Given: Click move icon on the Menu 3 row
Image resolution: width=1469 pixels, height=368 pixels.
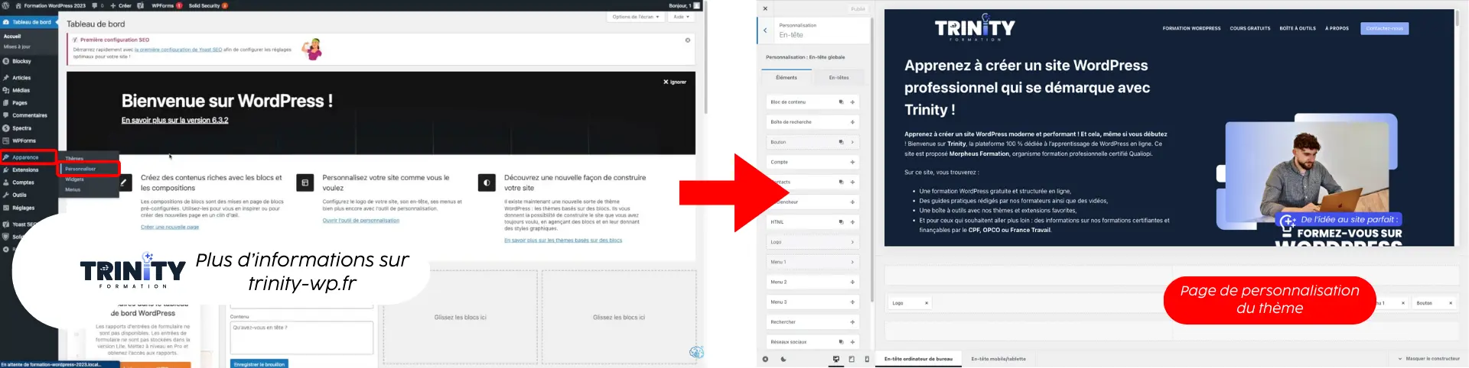Looking at the screenshot, I should pos(852,302).
